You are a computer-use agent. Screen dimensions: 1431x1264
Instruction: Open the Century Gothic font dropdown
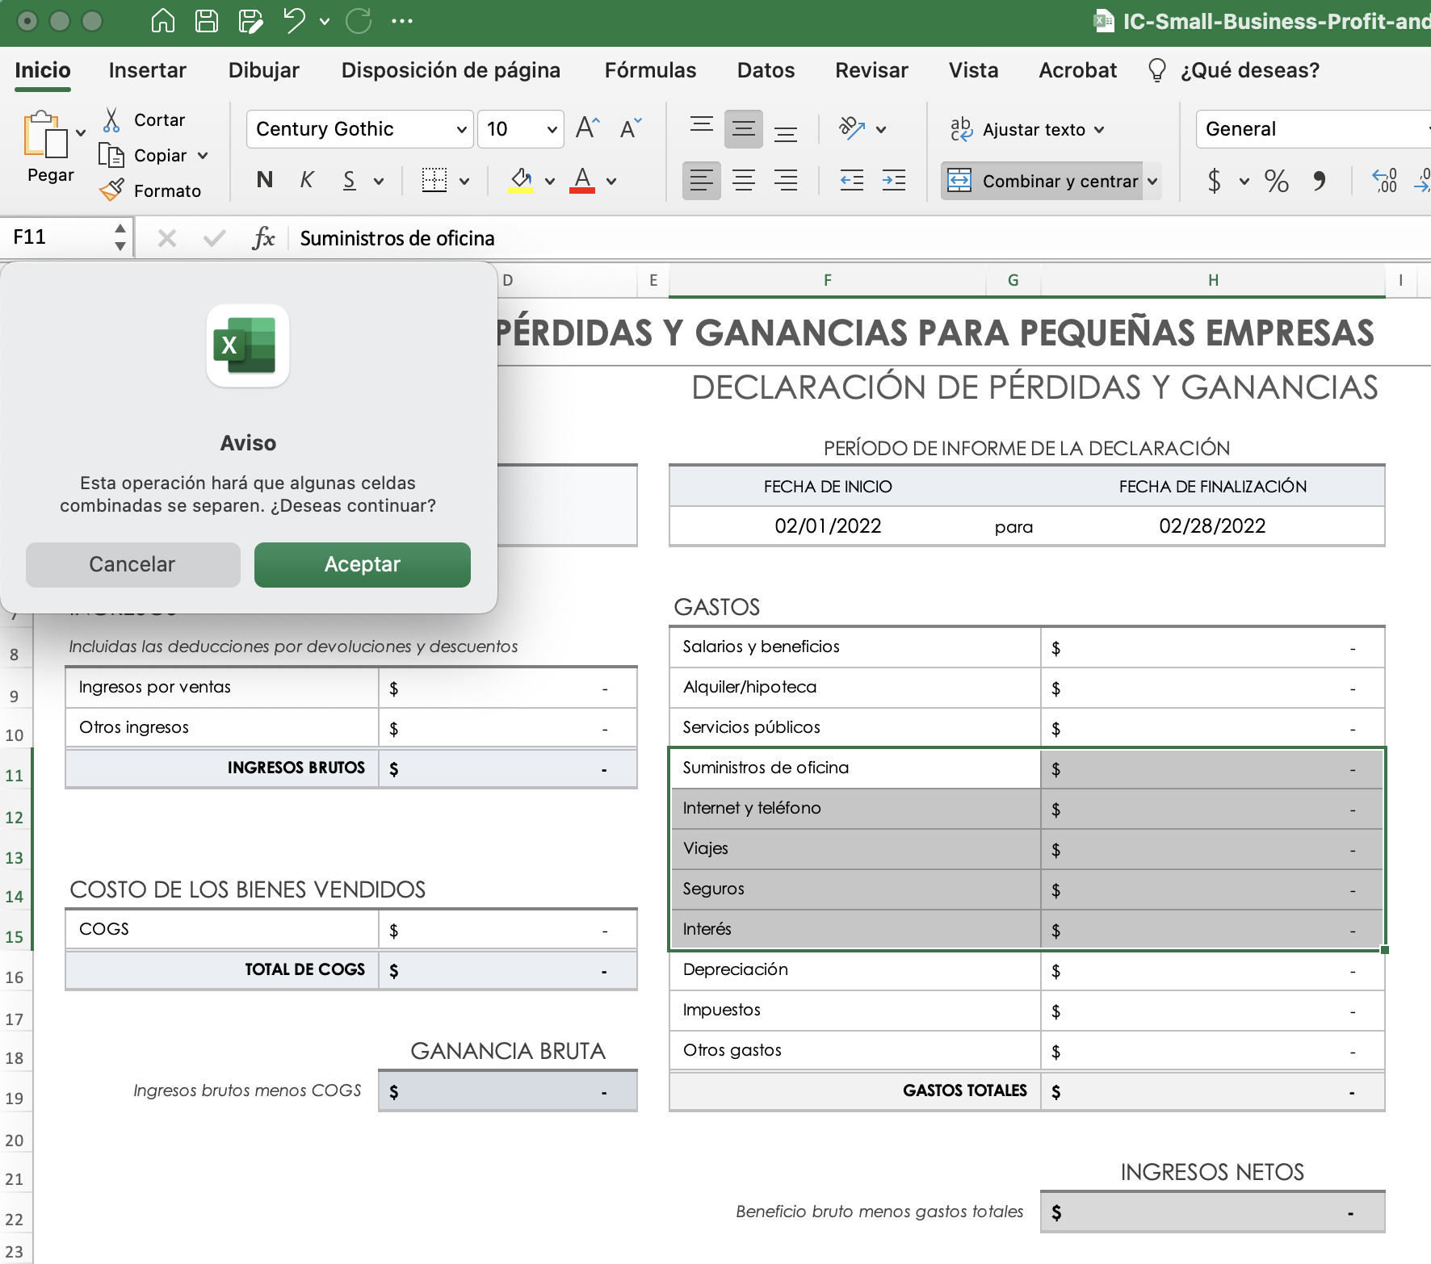tap(461, 129)
